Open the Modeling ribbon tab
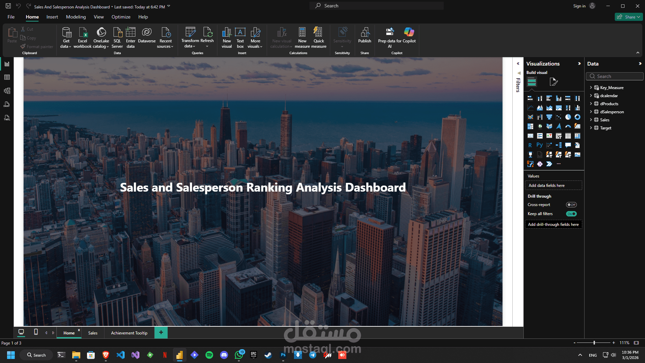The height and width of the screenshot is (363, 645). [76, 17]
